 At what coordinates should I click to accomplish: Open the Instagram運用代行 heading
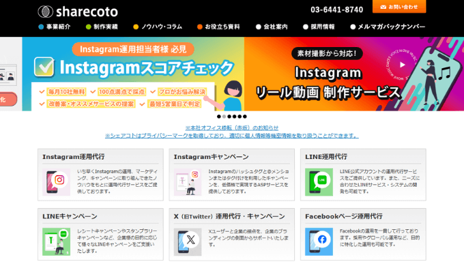74,157
